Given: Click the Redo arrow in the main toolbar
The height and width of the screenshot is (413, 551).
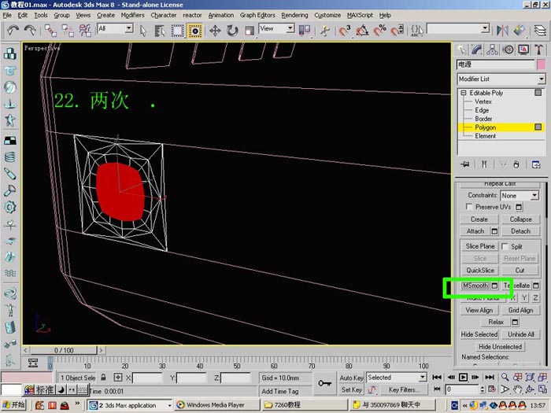Looking at the screenshot, I should click(x=30, y=31).
